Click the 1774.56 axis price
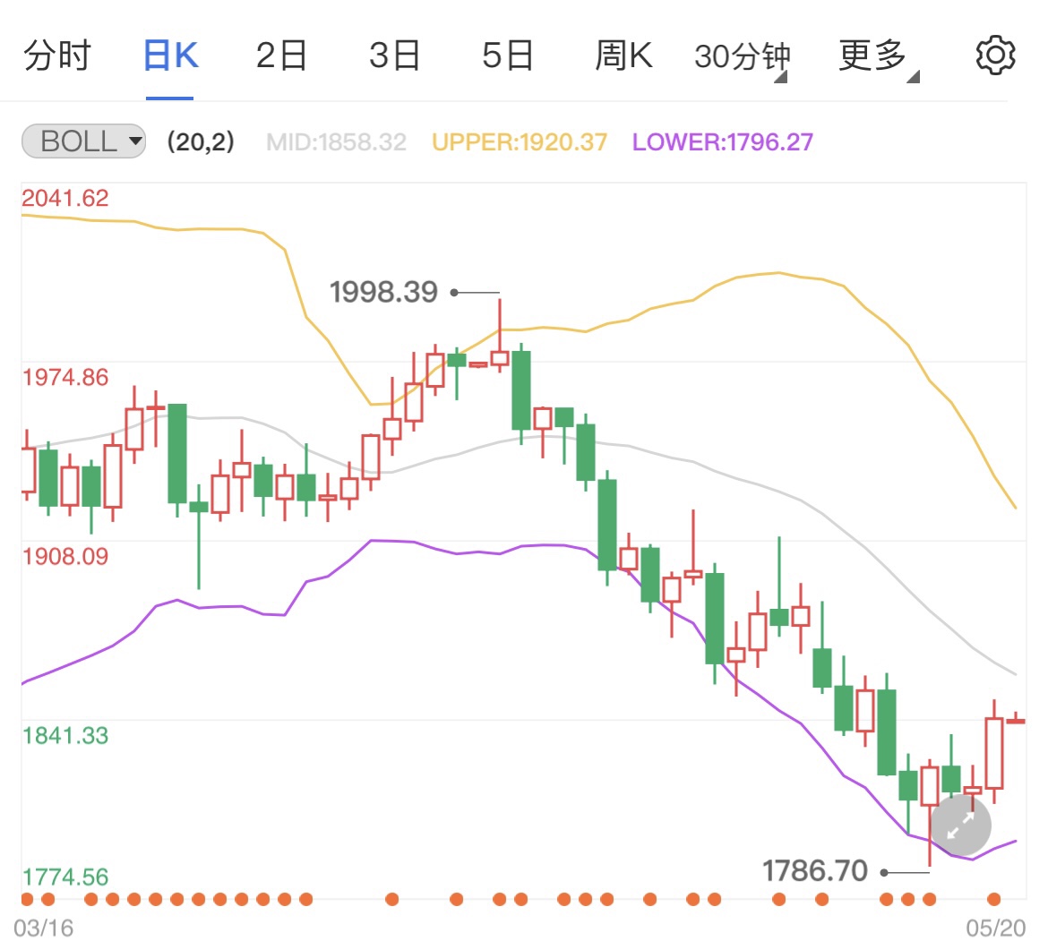 [64, 877]
